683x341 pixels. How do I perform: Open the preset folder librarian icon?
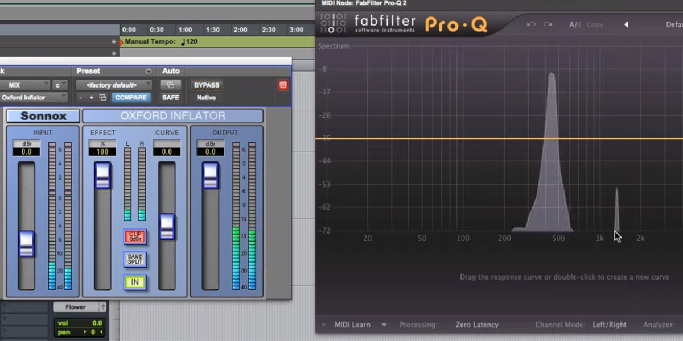(102, 98)
